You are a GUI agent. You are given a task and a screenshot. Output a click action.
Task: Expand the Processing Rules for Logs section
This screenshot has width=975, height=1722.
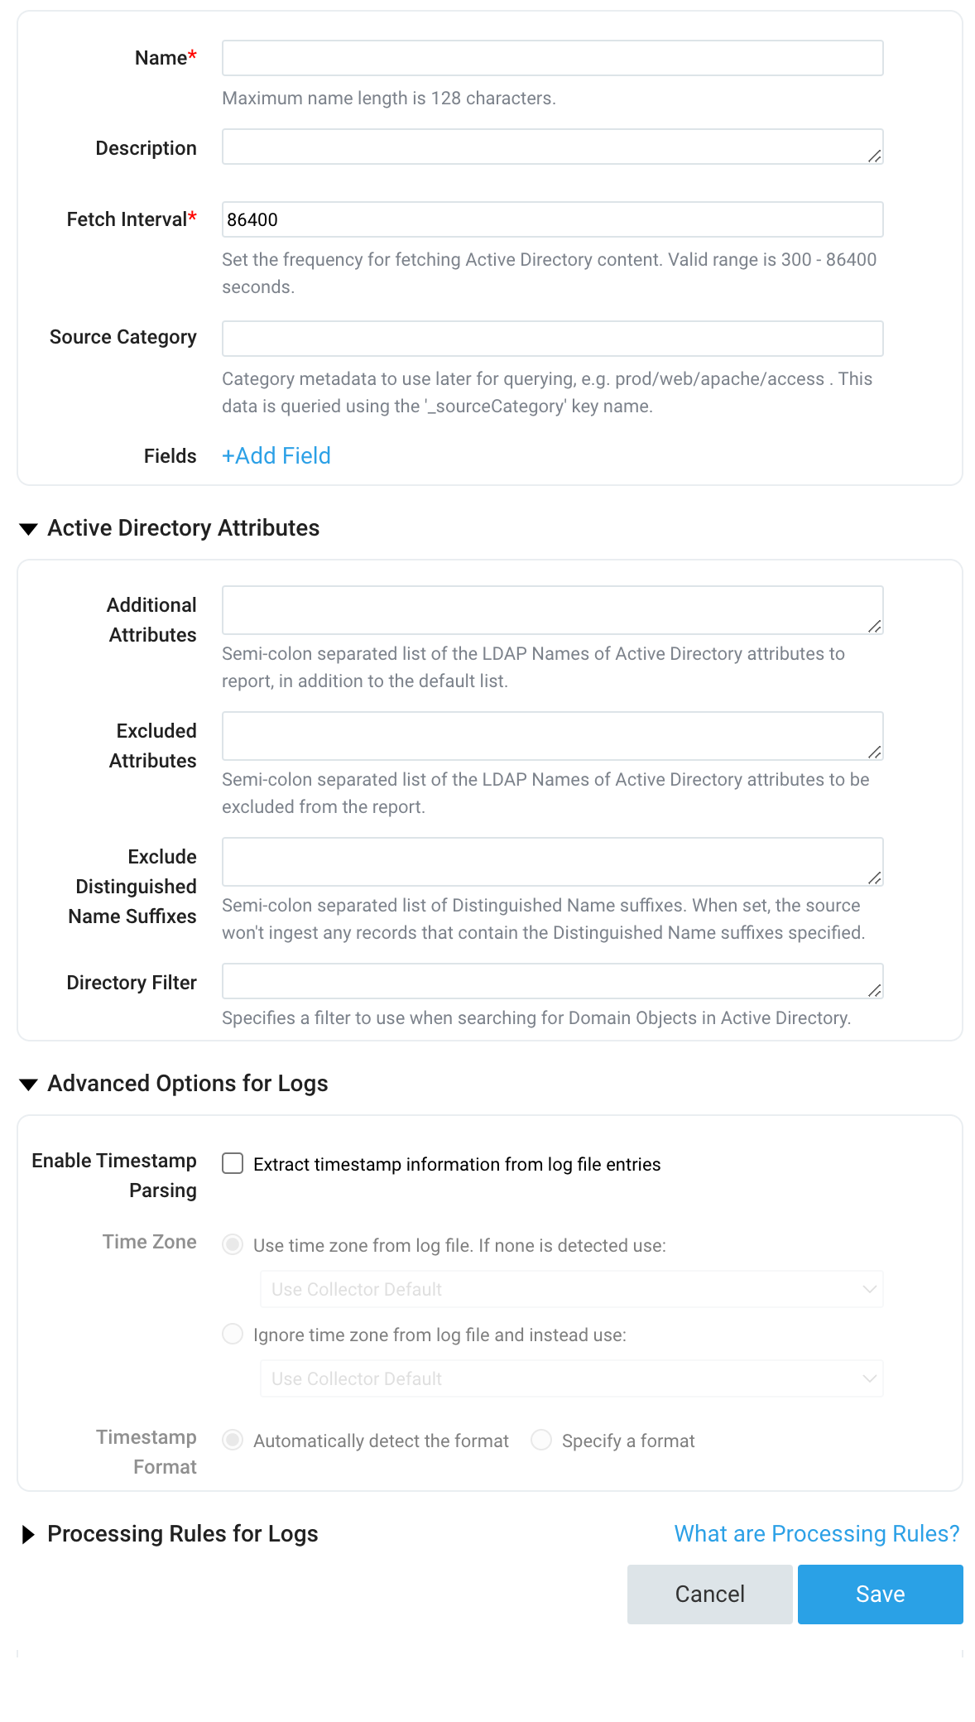[x=29, y=1535]
